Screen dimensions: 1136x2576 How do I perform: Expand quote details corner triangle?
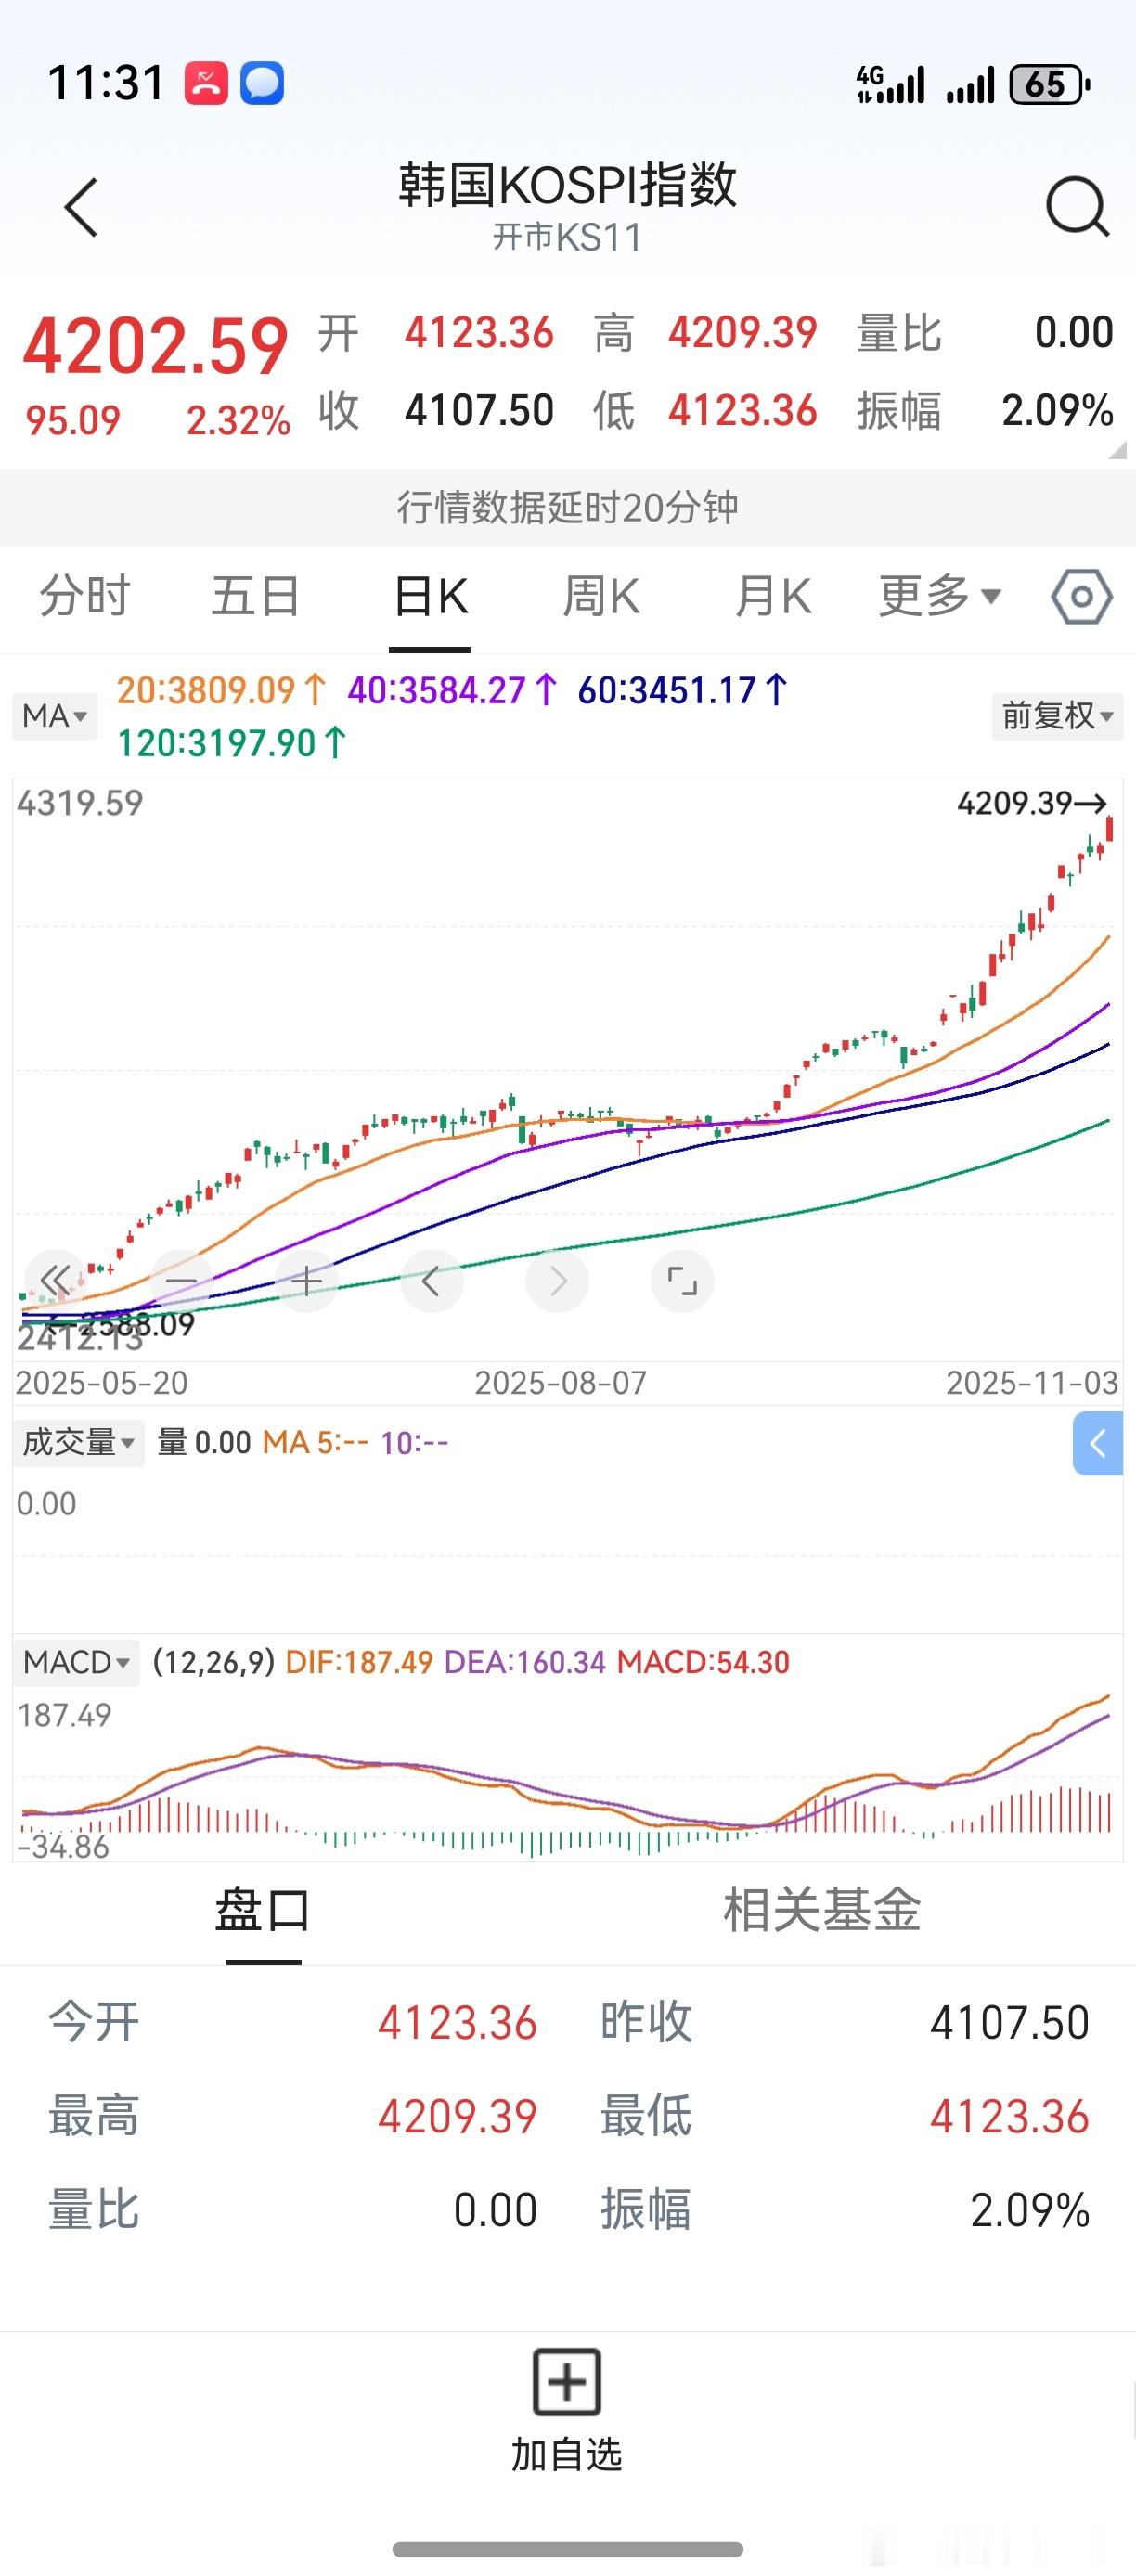click(1118, 451)
